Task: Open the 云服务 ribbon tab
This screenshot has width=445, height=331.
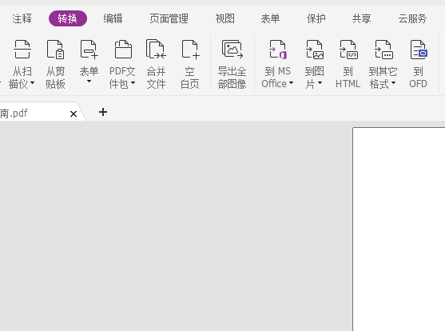Action: tap(412, 18)
